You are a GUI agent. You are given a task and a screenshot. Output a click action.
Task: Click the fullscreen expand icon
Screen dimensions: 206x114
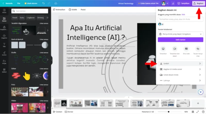pos(198,112)
